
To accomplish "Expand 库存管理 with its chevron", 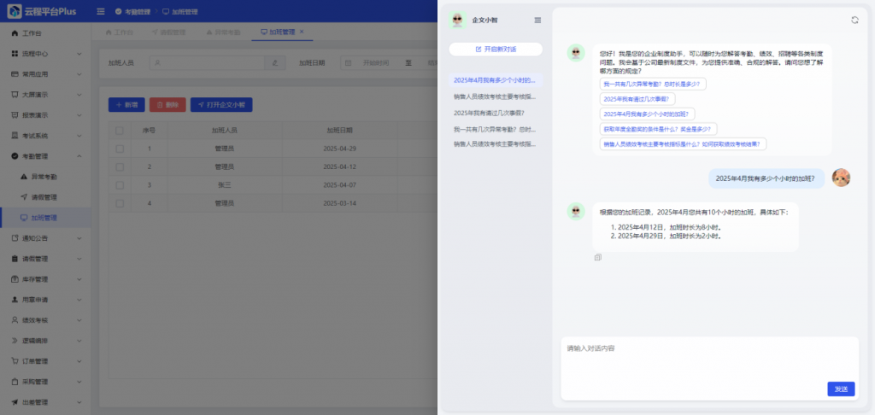I will [x=79, y=279].
